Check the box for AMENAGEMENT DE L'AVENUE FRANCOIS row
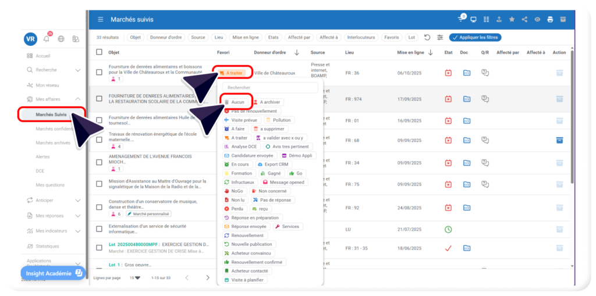This screenshot has height=296, width=596. pyautogui.click(x=99, y=161)
